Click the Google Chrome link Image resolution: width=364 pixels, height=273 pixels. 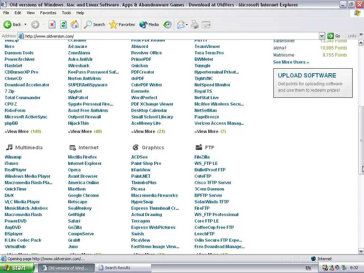(83, 196)
